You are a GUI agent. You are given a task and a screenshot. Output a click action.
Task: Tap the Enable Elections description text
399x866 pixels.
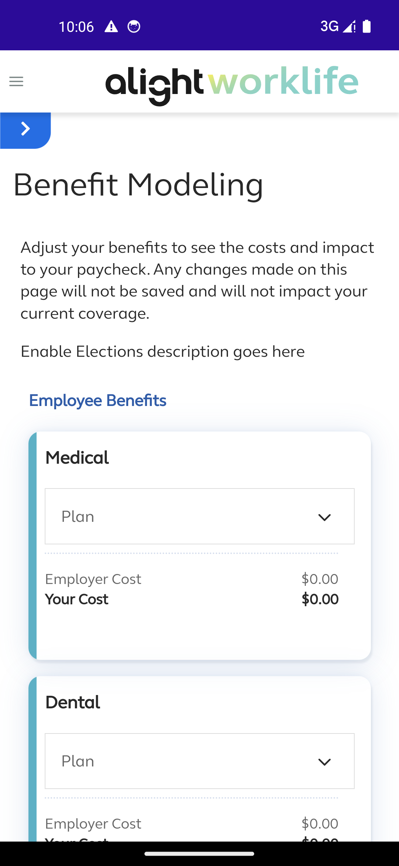163,352
